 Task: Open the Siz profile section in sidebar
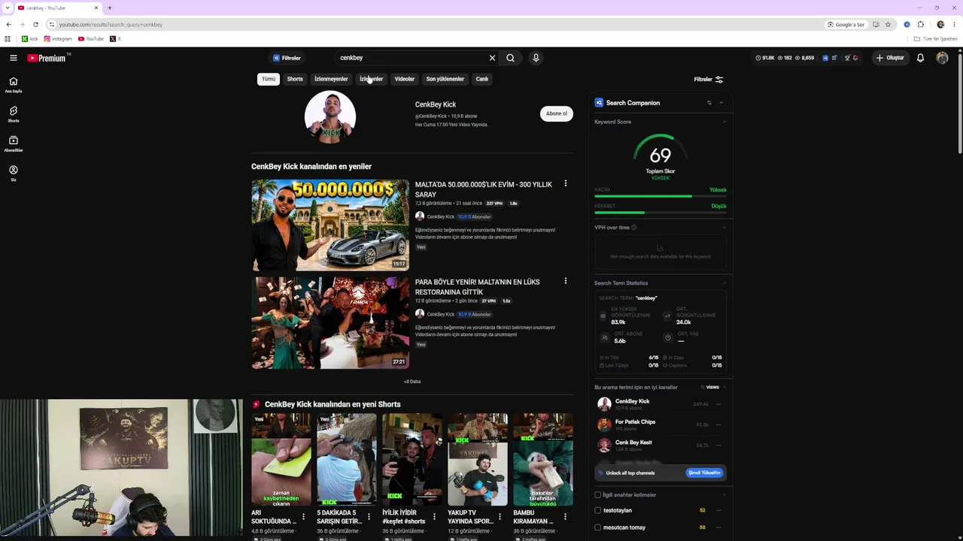pyautogui.click(x=14, y=174)
